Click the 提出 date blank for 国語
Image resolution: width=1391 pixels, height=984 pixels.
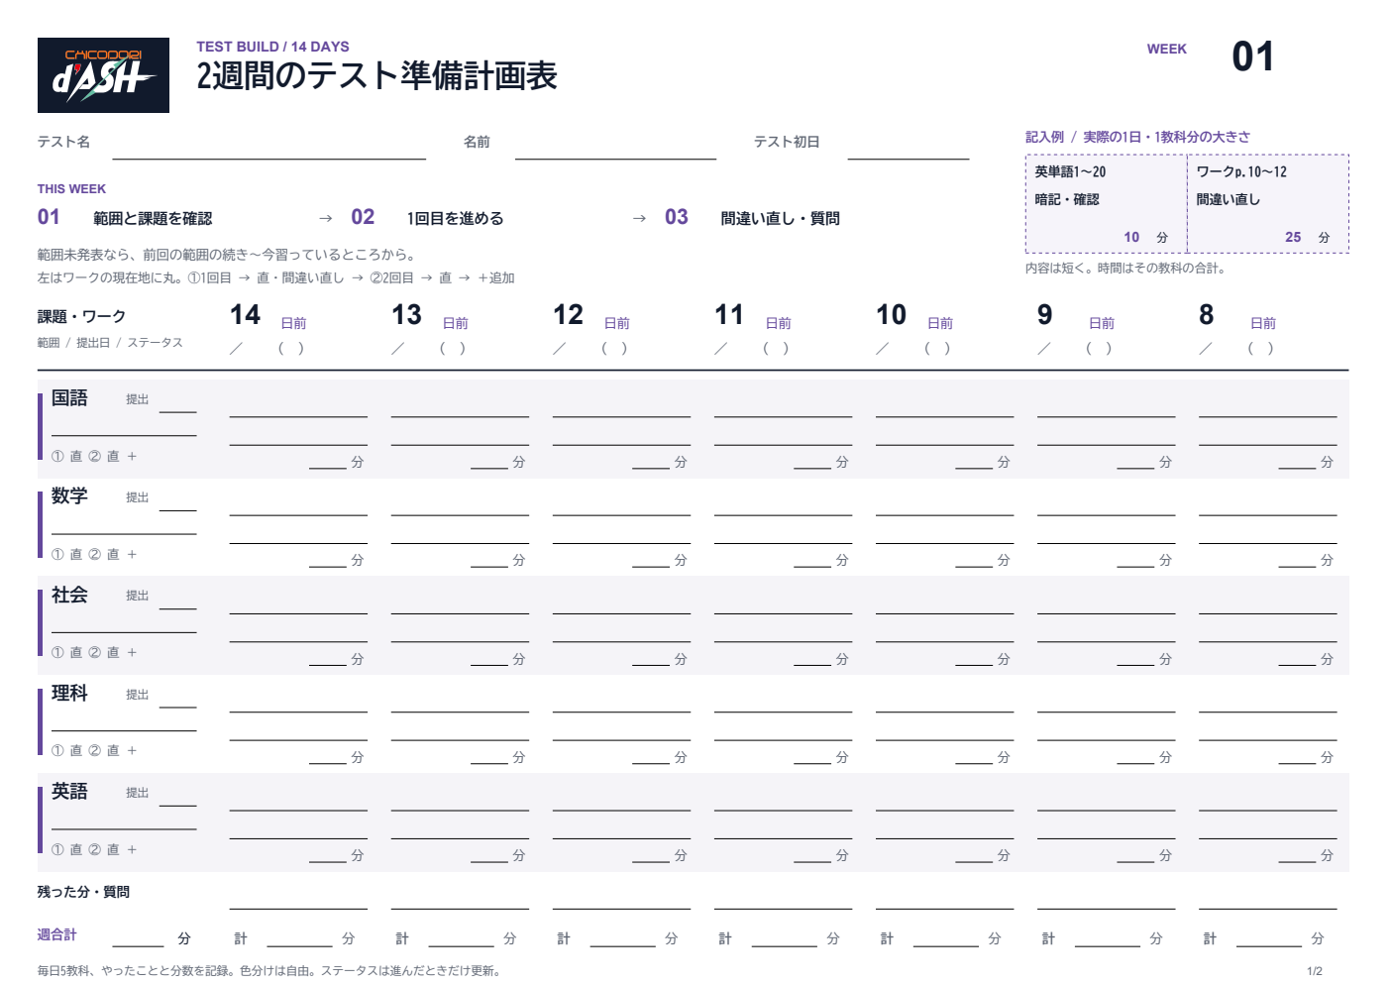pos(178,410)
